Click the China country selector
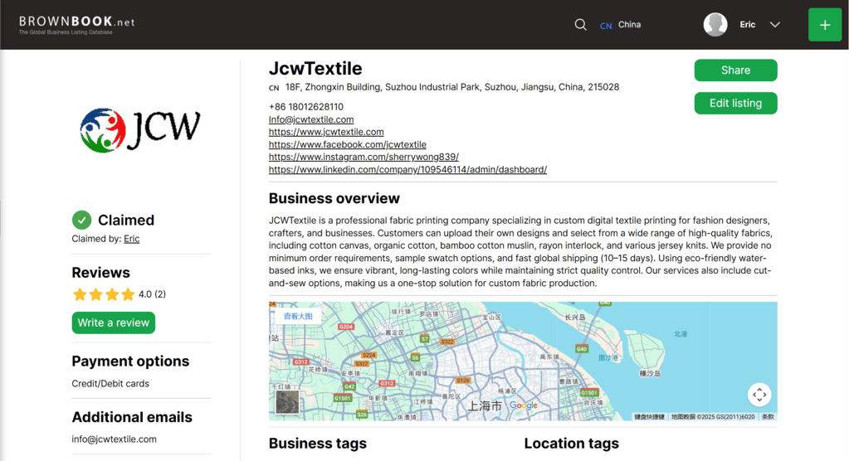This screenshot has width=849, height=461. pyautogui.click(x=621, y=25)
